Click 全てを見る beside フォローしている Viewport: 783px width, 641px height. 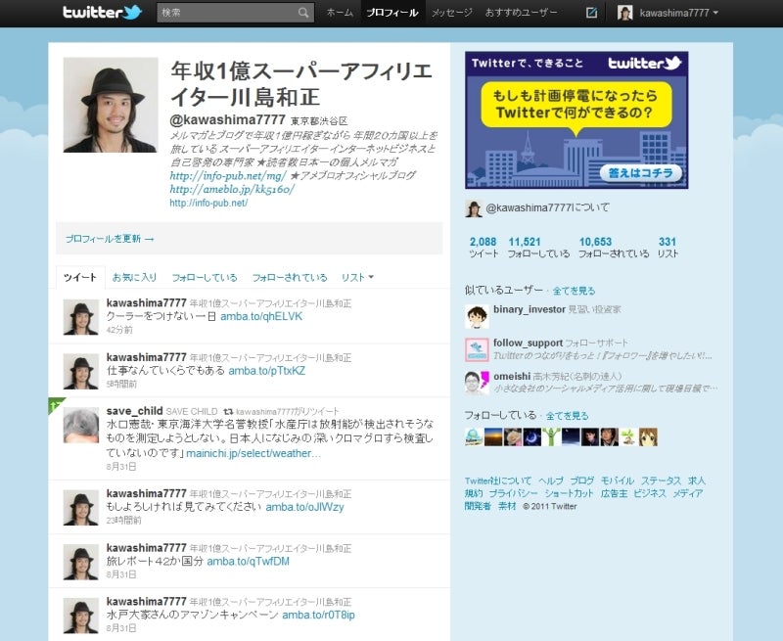[568, 416]
